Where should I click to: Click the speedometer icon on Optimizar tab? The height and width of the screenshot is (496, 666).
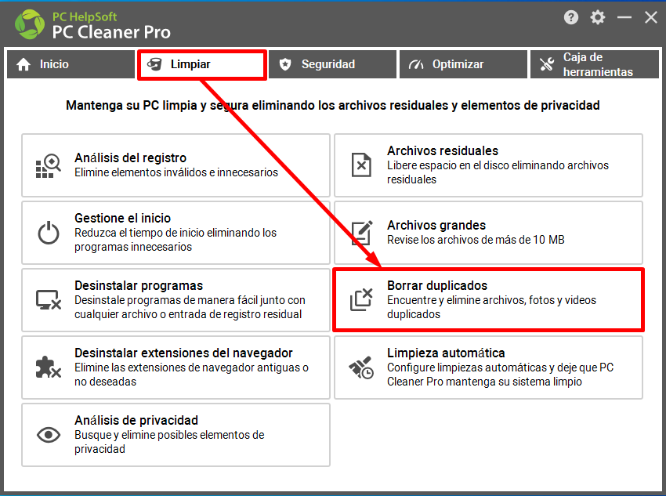pyautogui.click(x=416, y=64)
